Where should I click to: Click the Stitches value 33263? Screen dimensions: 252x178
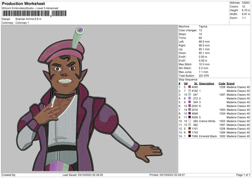pos(246,3)
